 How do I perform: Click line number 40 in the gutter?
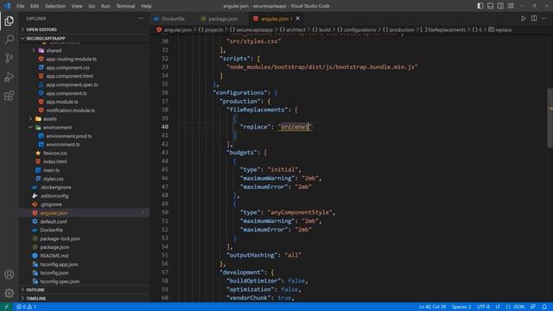point(165,127)
